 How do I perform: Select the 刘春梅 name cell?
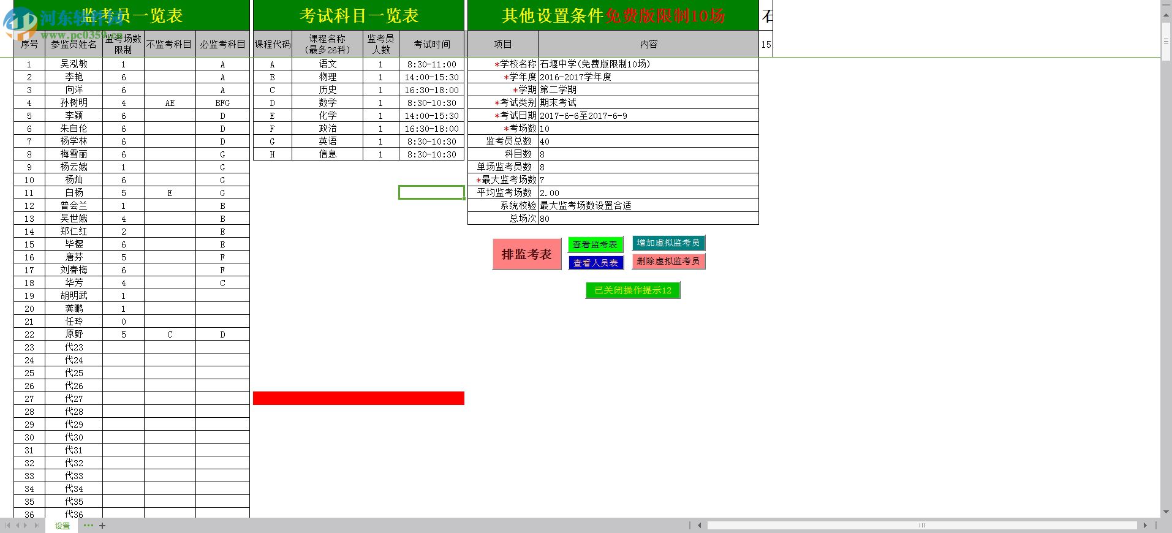point(74,270)
